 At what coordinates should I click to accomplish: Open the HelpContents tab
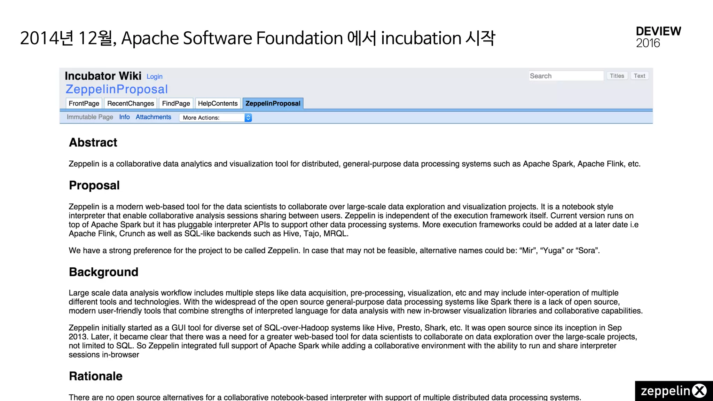click(x=218, y=103)
